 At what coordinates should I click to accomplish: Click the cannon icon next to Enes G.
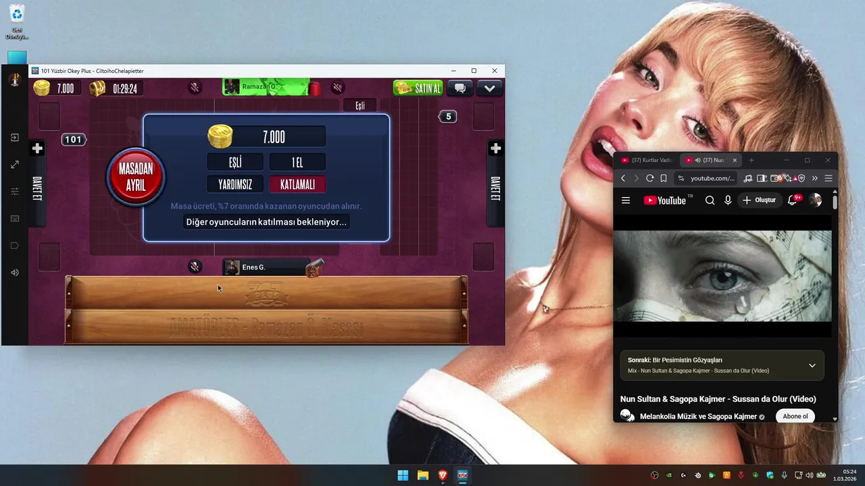pyautogui.click(x=315, y=268)
